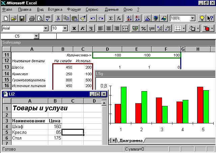This screenshot has height=153, width=216.
Task: Switch to the Диаграмма sheet tab
Action: (131, 141)
